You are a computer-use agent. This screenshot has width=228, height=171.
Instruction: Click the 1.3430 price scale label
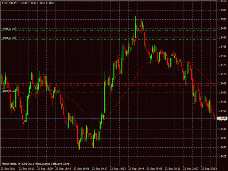tap(222, 147)
